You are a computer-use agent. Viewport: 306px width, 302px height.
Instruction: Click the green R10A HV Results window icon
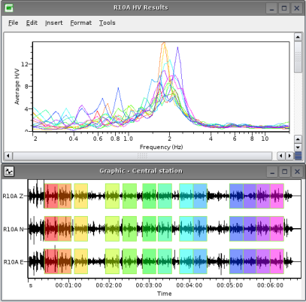click(x=9, y=8)
